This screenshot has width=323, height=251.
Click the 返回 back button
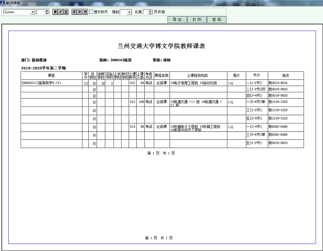[x=216, y=19]
